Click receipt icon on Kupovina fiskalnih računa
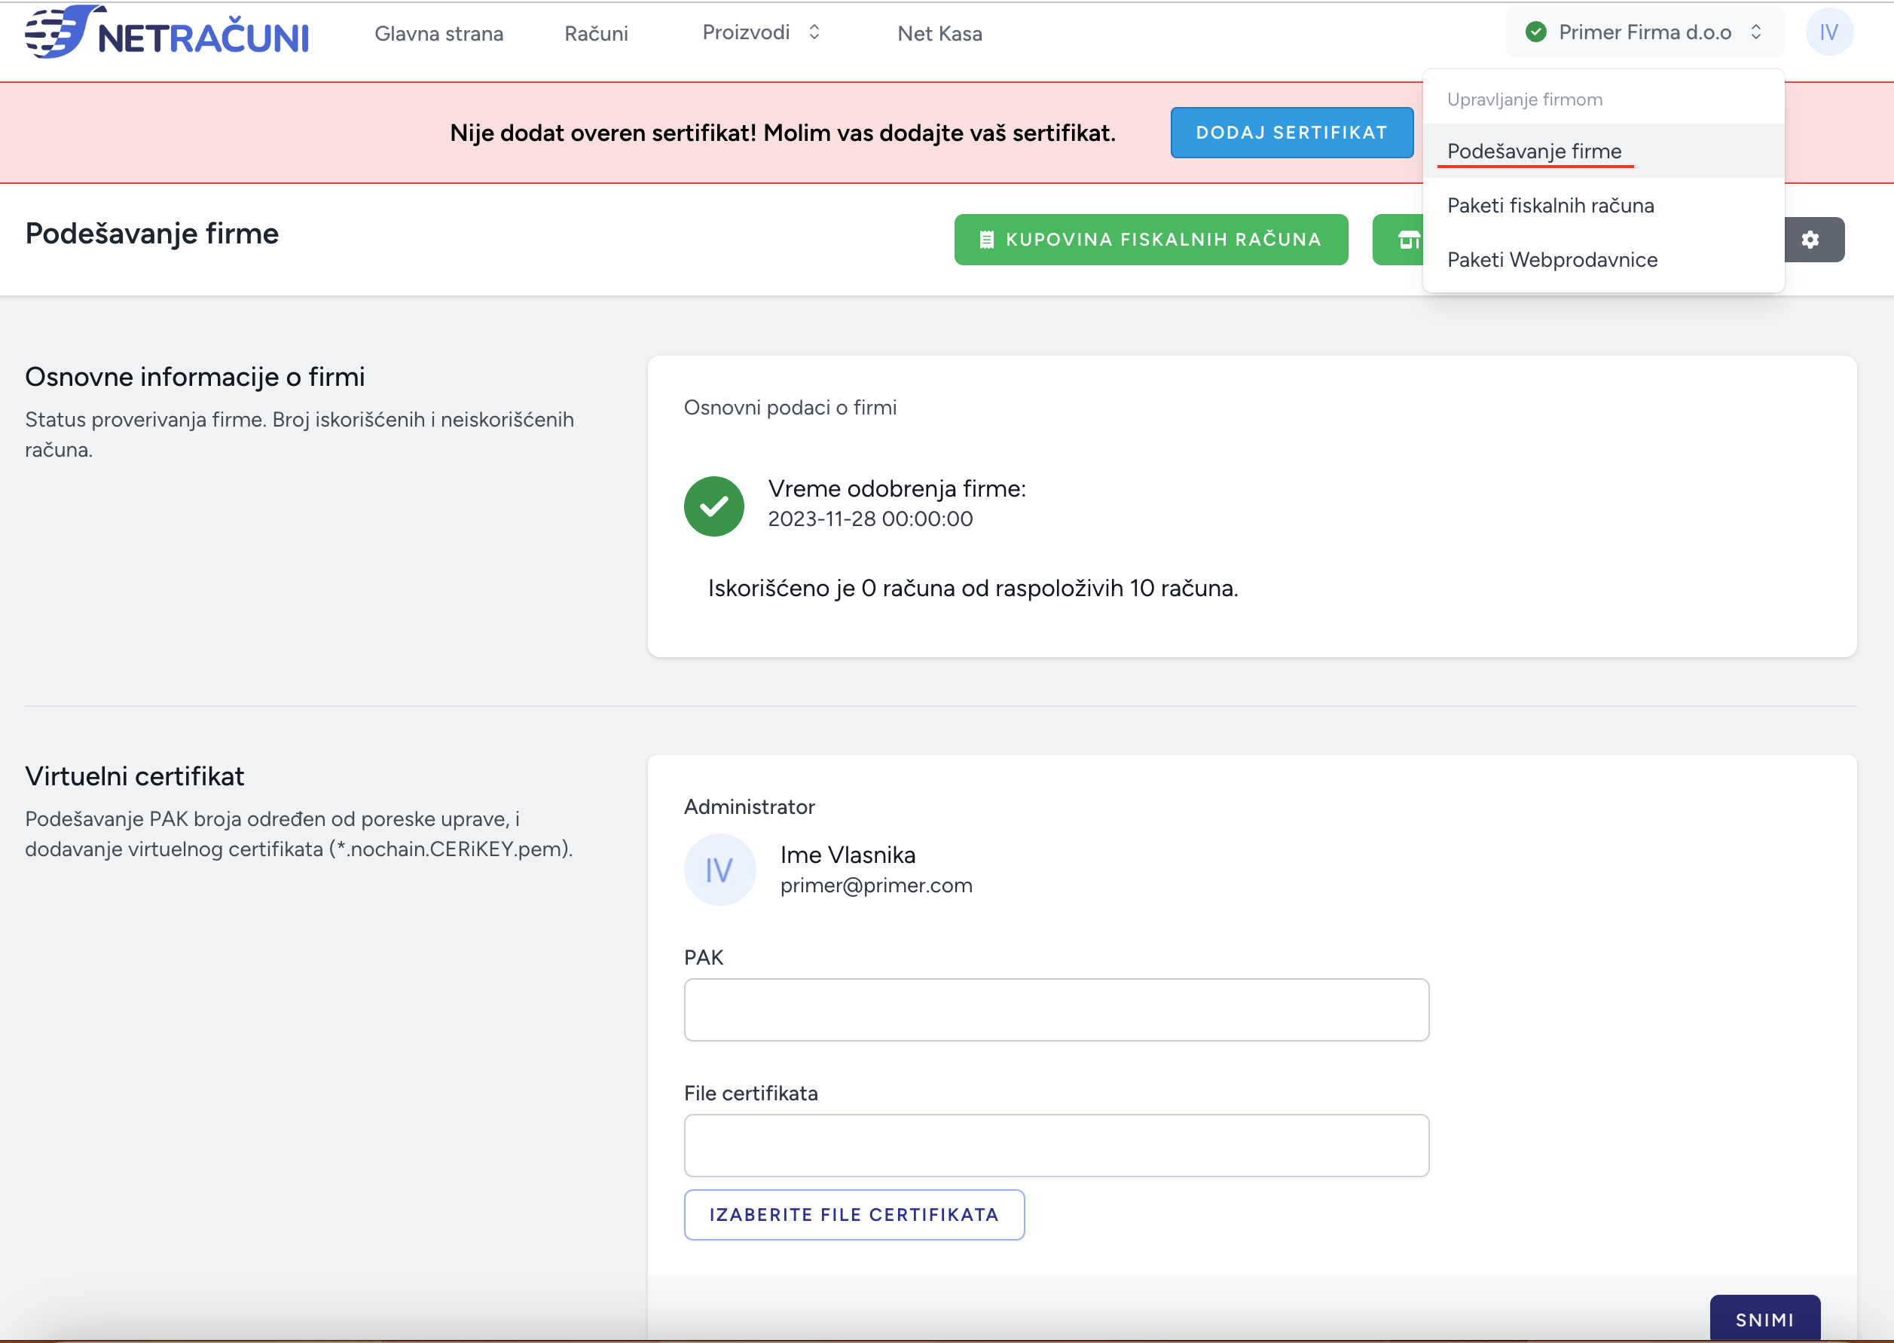The height and width of the screenshot is (1343, 1894). tap(985, 240)
